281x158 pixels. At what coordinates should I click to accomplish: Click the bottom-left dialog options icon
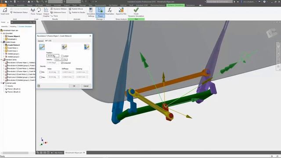pyautogui.click(x=39, y=86)
